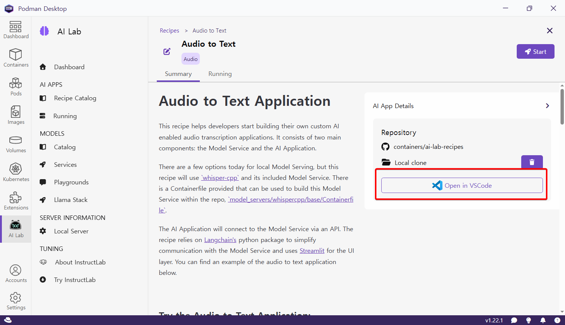Open Volumes from the sidebar
Screen dimensions: 565x325
(x=16, y=144)
